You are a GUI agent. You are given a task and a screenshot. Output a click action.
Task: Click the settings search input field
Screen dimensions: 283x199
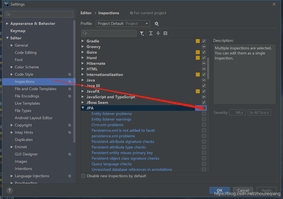(39, 14)
